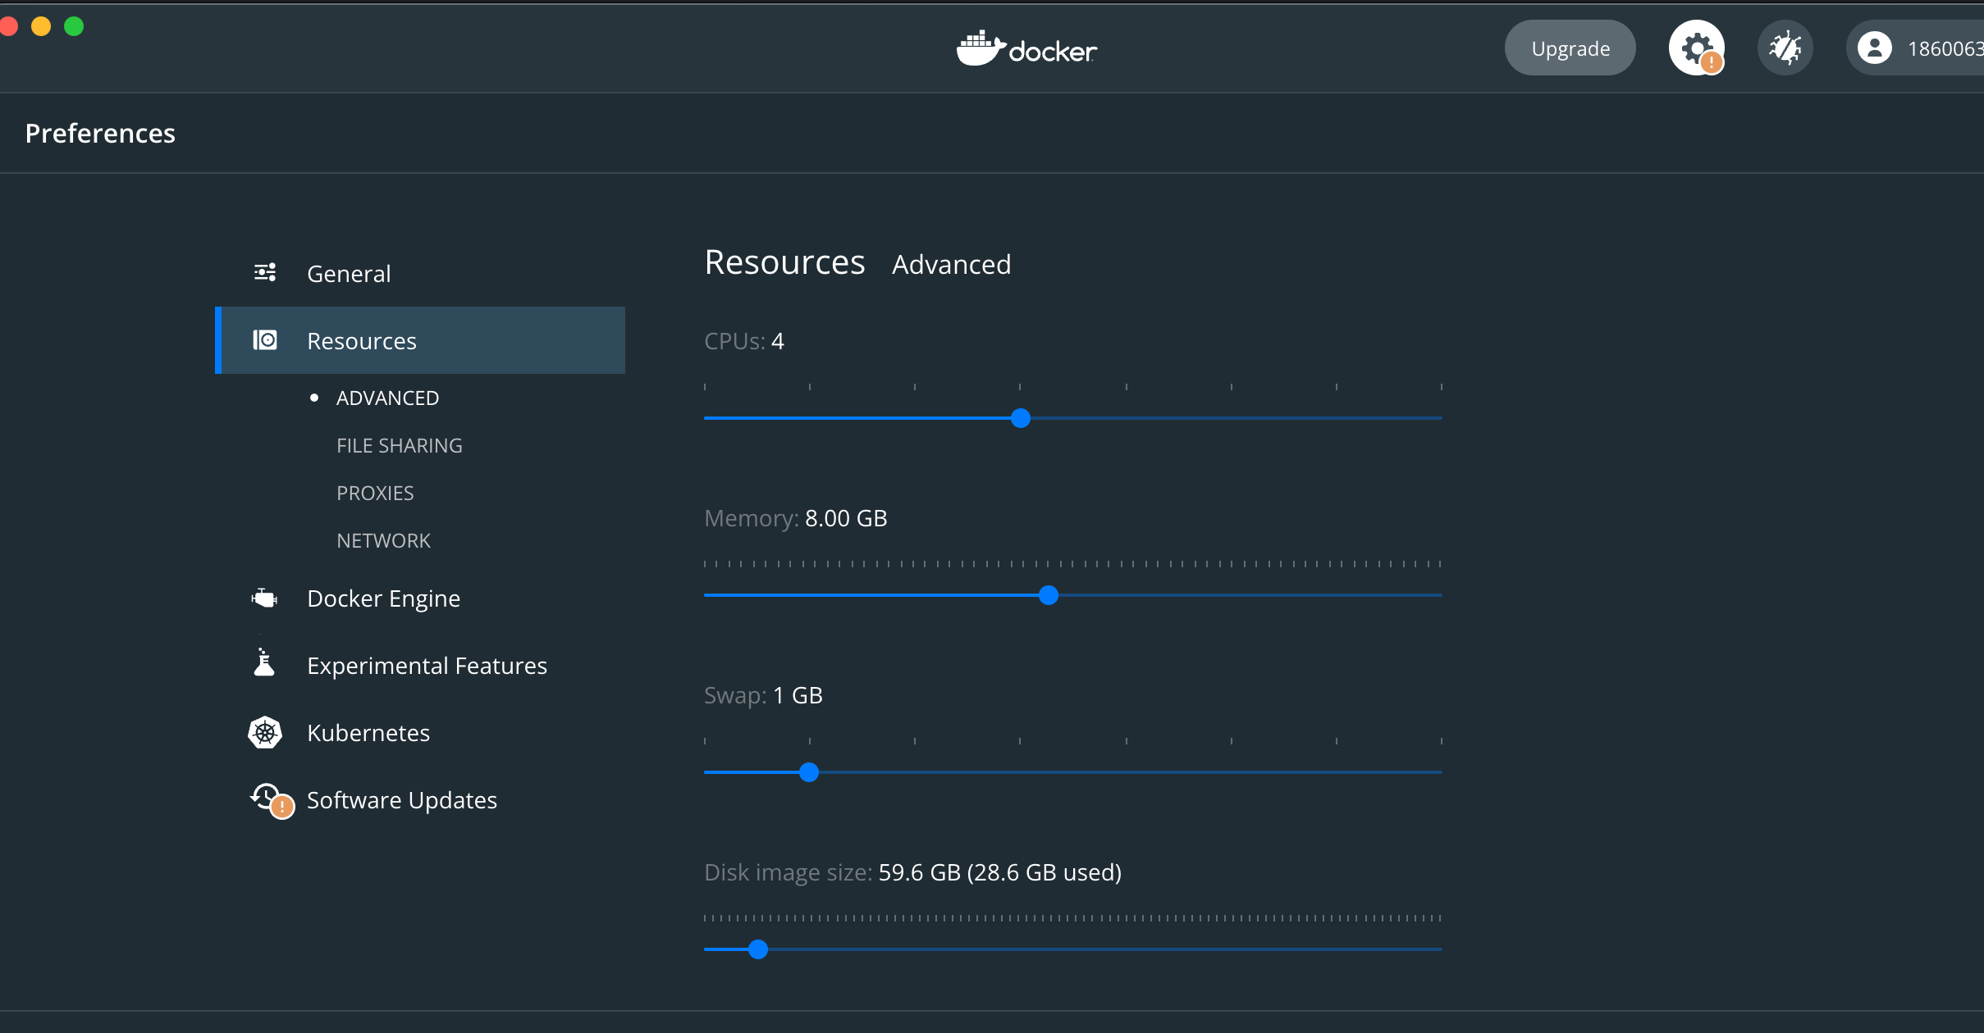Click the CPUs slider handle
Viewport: 1984px width, 1033px height.
(1019, 418)
